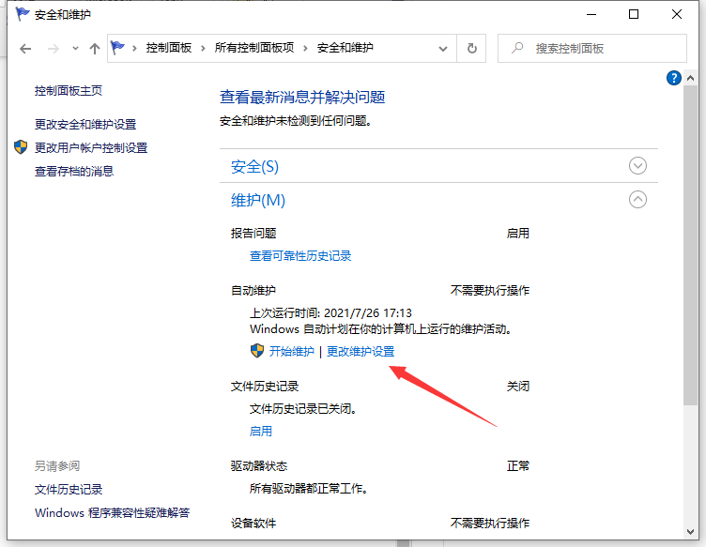706x547 pixels.
Task: Click the flag icon in address bar
Action: (119, 48)
